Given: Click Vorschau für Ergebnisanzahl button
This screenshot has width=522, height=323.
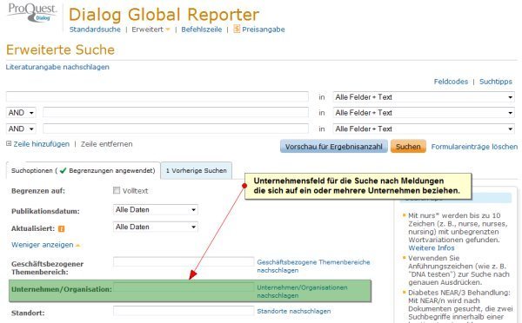Looking at the screenshot, I should [x=334, y=147].
